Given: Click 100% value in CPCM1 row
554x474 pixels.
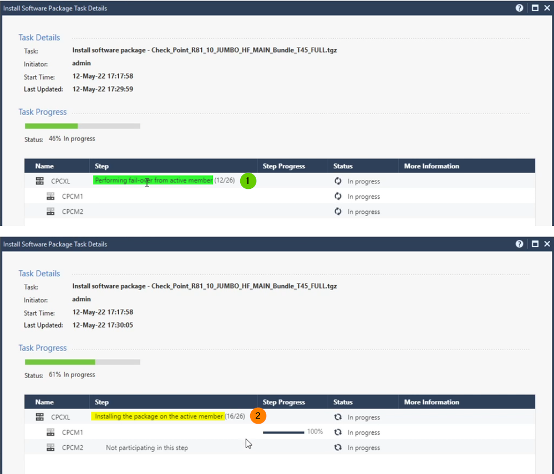Looking at the screenshot, I should tap(315, 431).
